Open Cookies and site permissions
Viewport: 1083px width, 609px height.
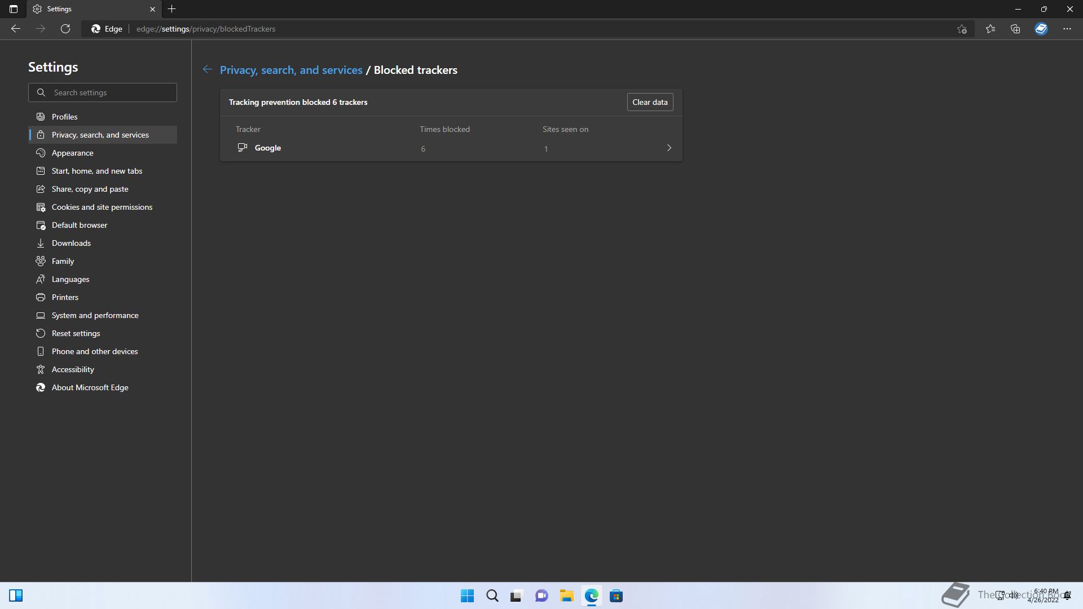pyautogui.click(x=102, y=207)
